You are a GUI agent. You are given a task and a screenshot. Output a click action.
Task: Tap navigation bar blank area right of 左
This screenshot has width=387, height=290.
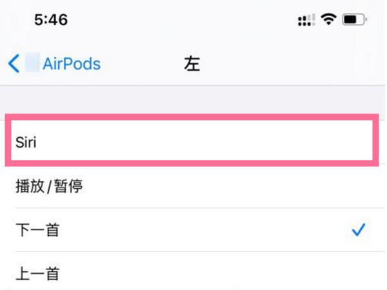[x=290, y=64]
